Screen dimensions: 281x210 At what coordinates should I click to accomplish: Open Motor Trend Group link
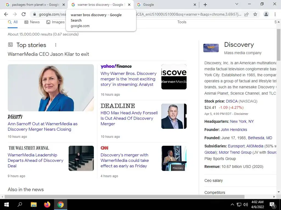coord(235,152)
